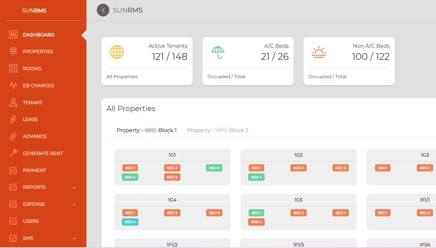Screen dimensions: 436x248
Task: Click the umbrella icon on A/C Beds card
Action: coord(218,52)
